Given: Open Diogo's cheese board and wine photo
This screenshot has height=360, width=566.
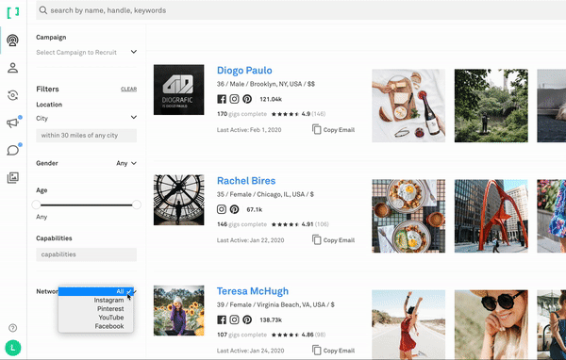Looking at the screenshot, I should [x=408, y=106].
